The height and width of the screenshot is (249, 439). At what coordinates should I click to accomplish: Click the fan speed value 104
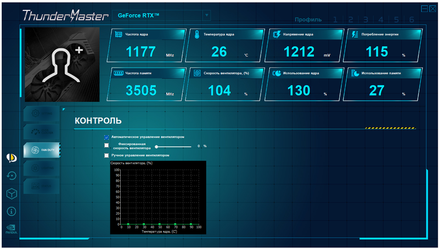219,90
